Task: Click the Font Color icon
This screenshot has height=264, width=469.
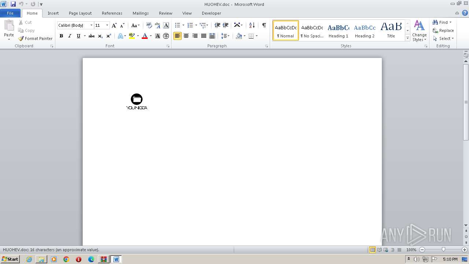Action: [145, 36]
